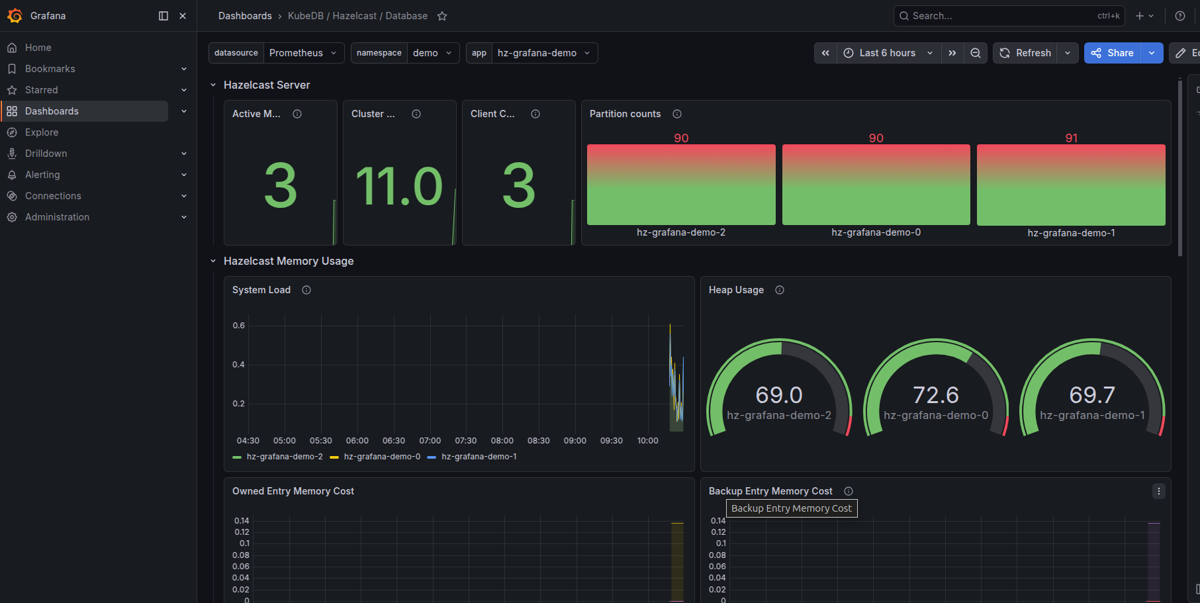The height and width of the screenshot is (603, 1200).
Task: Click the Cluster value 11.0
Action: pos(399,186)
